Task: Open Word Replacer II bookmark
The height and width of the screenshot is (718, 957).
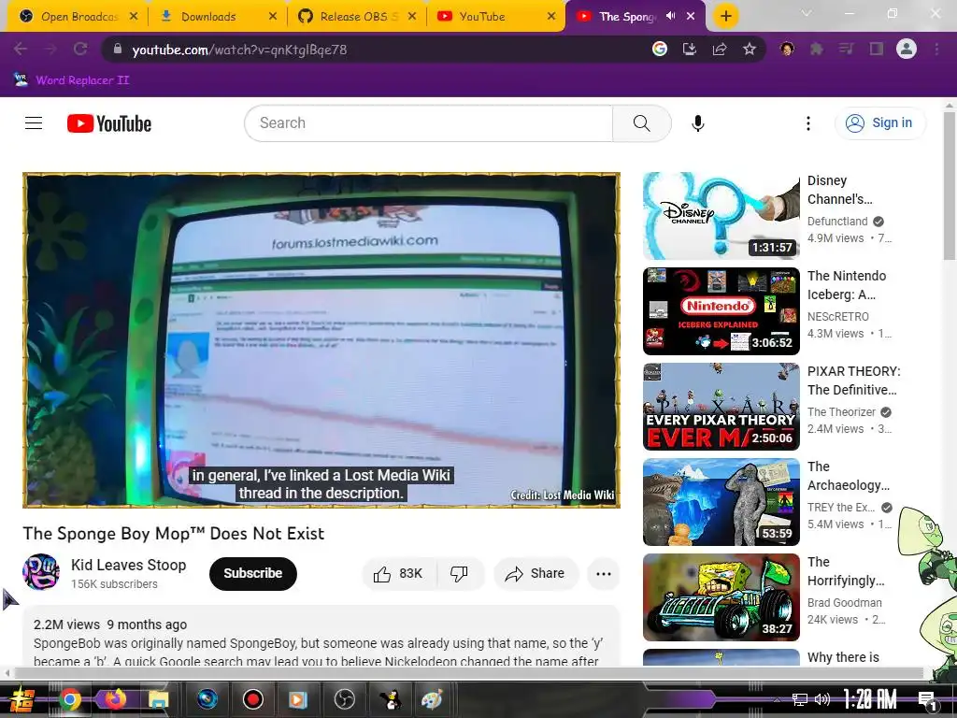Action: pyautogui.click(x=72, y=80)
